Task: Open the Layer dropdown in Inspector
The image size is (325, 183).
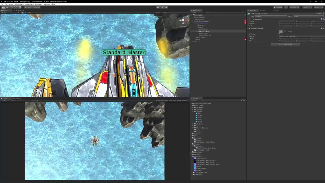Action: (x=309, y=16)
